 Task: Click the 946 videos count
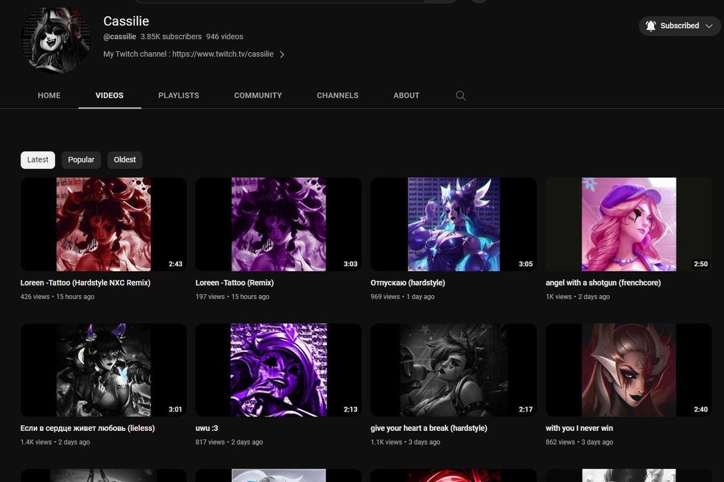[x=224, y=37]
